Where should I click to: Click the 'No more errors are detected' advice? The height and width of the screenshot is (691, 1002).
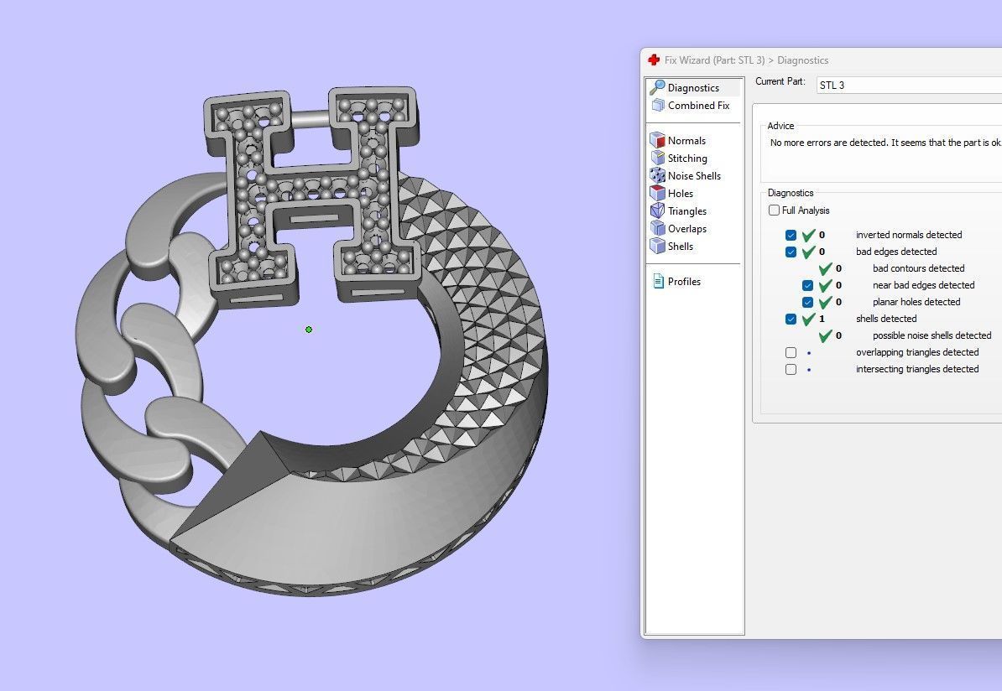[x=885, y=143]
